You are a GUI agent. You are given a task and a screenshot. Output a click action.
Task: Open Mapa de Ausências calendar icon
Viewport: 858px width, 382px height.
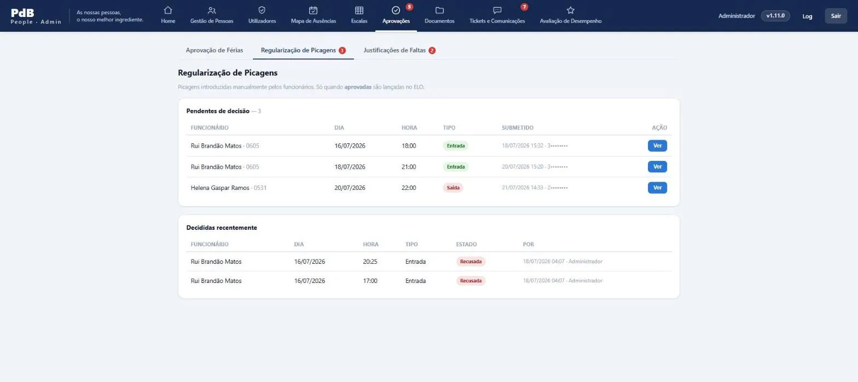coord(314,10)
